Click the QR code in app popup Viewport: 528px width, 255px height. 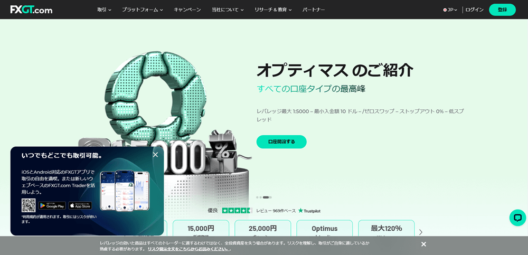tap(29, 205)
